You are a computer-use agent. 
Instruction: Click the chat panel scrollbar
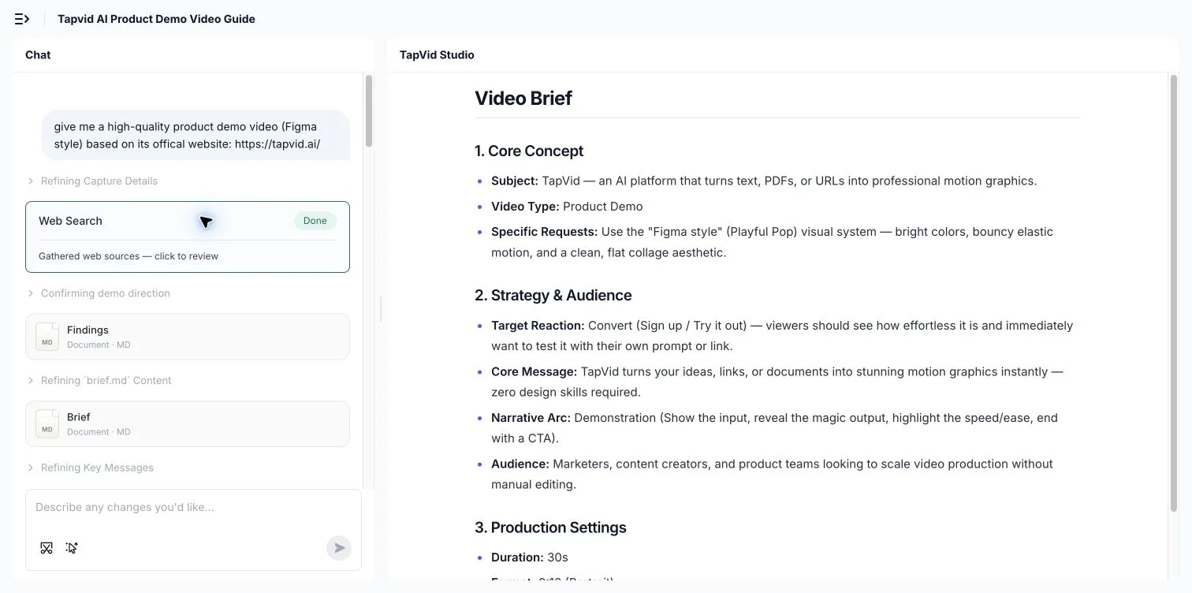coord(368,111)
